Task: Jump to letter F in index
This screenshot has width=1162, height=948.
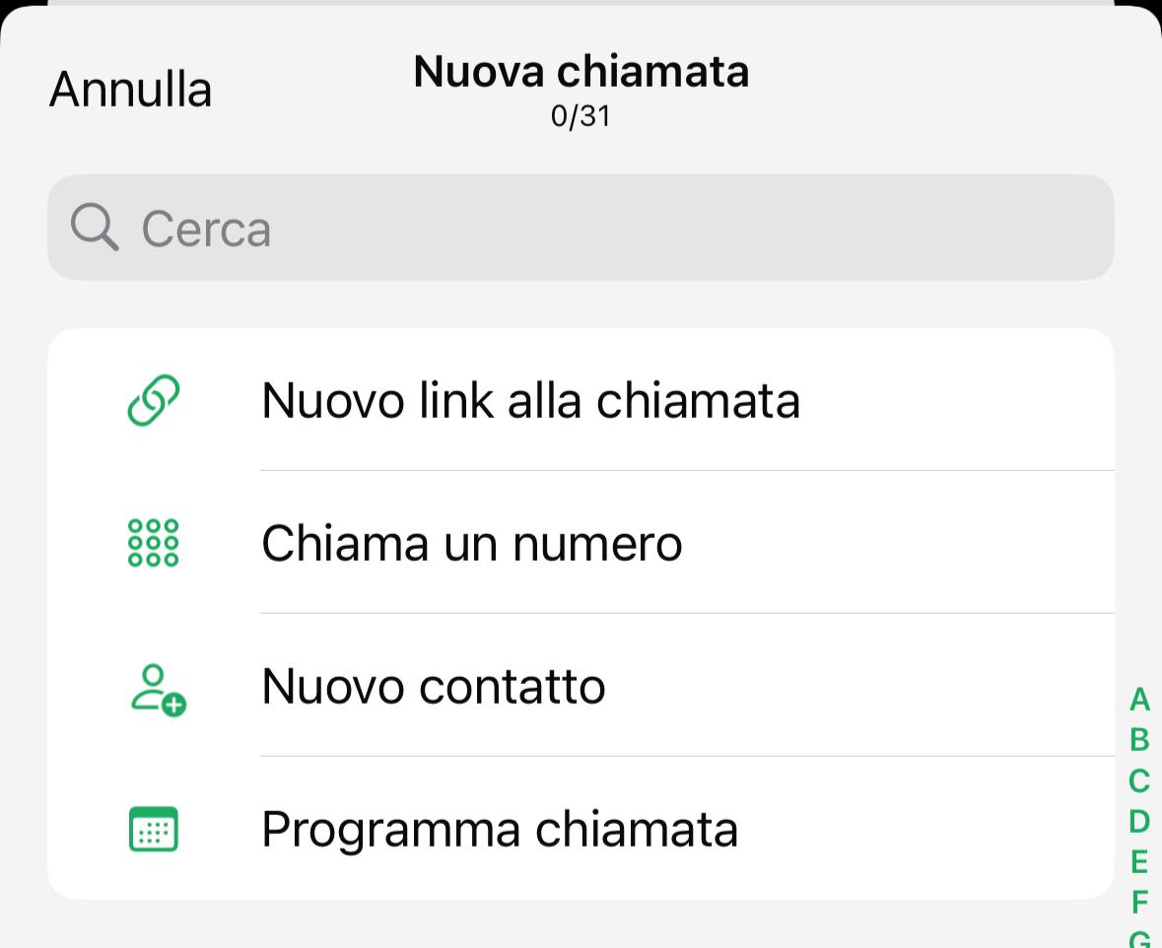Action: 1139,902
